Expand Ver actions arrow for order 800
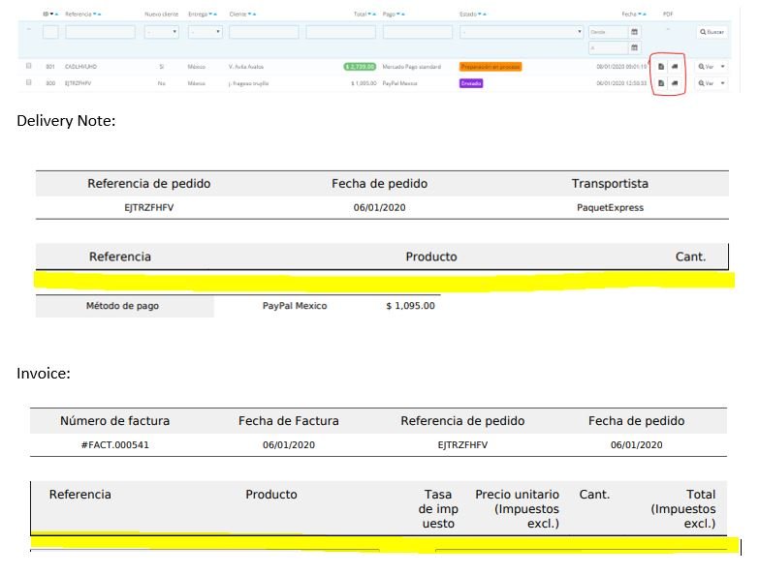This screenshot has width=760, height=575. 723,83
